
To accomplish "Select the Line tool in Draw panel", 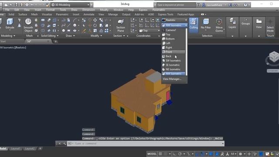I will (69, 25).
